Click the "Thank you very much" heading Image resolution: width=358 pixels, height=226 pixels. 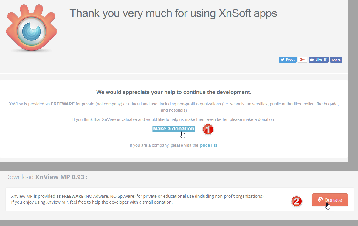point(173,13)
